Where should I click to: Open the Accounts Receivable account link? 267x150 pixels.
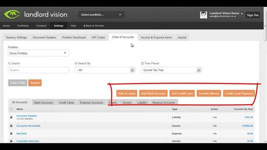[28, 126]
